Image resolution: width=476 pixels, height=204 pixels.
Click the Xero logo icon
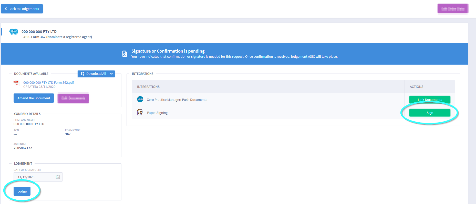(140, 99)
